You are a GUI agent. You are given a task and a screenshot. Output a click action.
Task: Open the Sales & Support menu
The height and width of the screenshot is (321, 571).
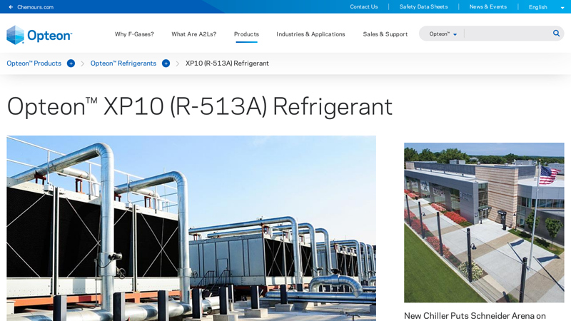385,34
